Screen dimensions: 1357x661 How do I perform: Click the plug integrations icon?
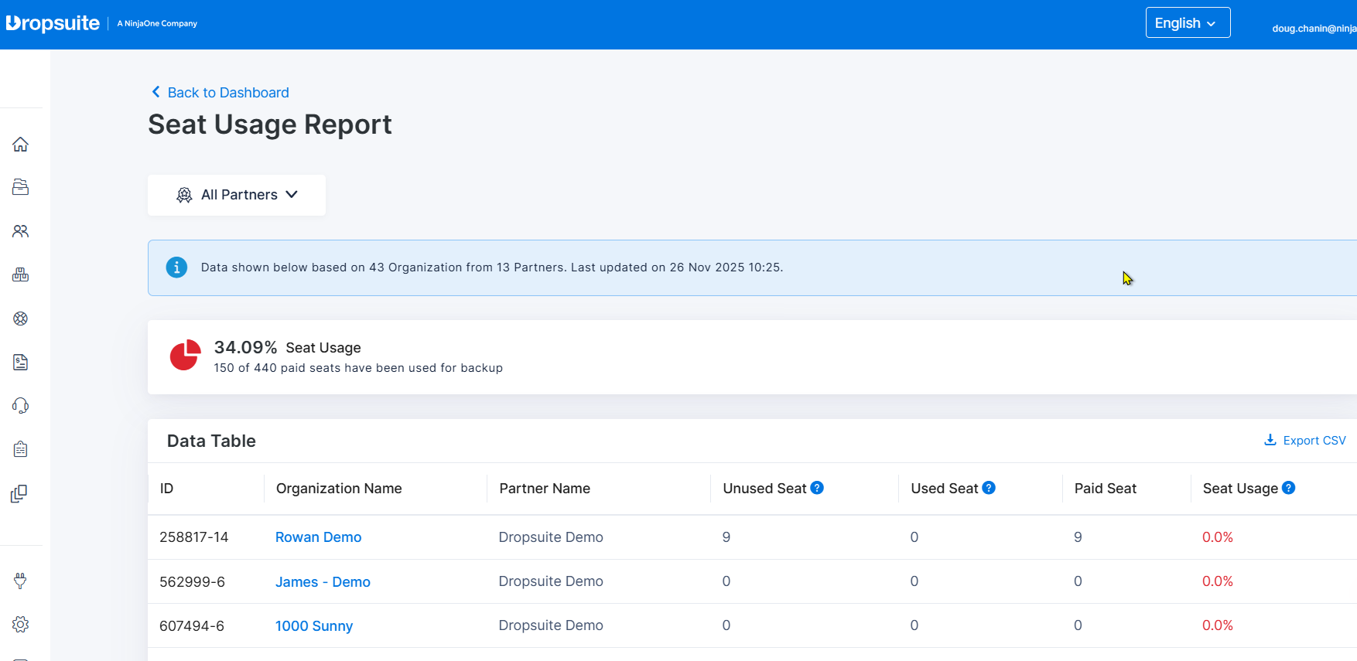21,581
